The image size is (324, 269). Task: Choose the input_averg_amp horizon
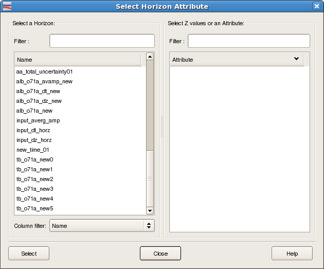38,120
